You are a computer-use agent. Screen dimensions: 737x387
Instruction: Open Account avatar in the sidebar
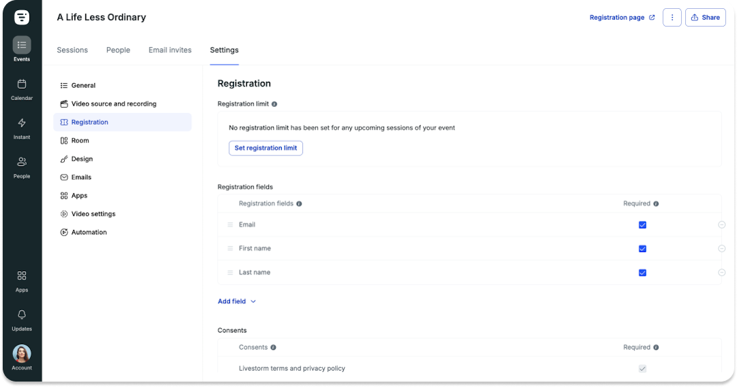click(22, 358)
